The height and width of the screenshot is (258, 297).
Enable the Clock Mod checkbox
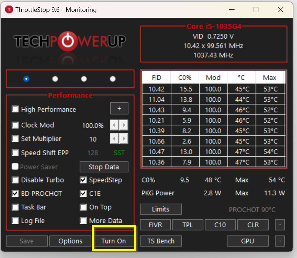(x=15, y=125)
